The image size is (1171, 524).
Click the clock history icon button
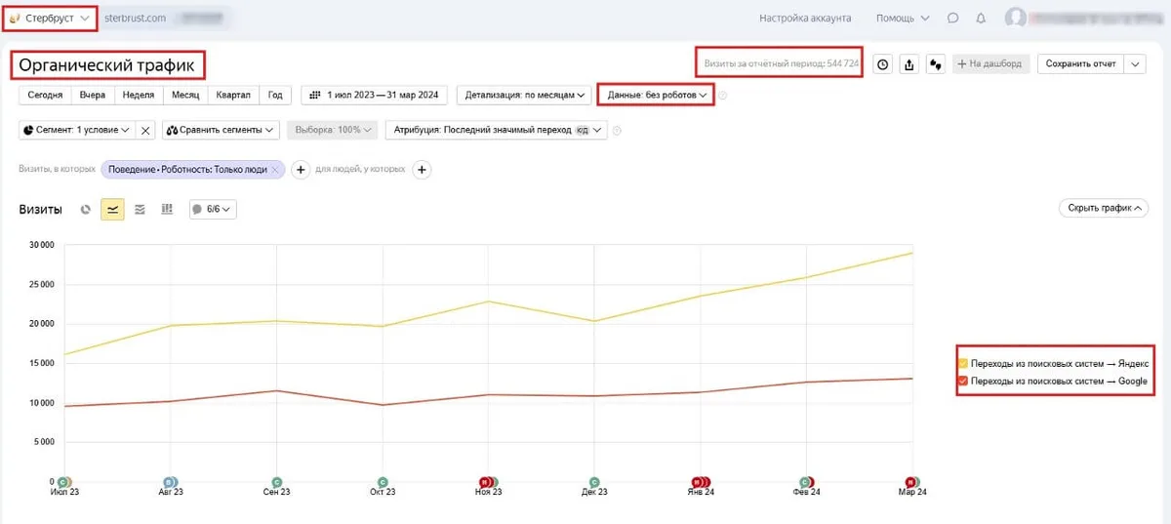[882, 64]
